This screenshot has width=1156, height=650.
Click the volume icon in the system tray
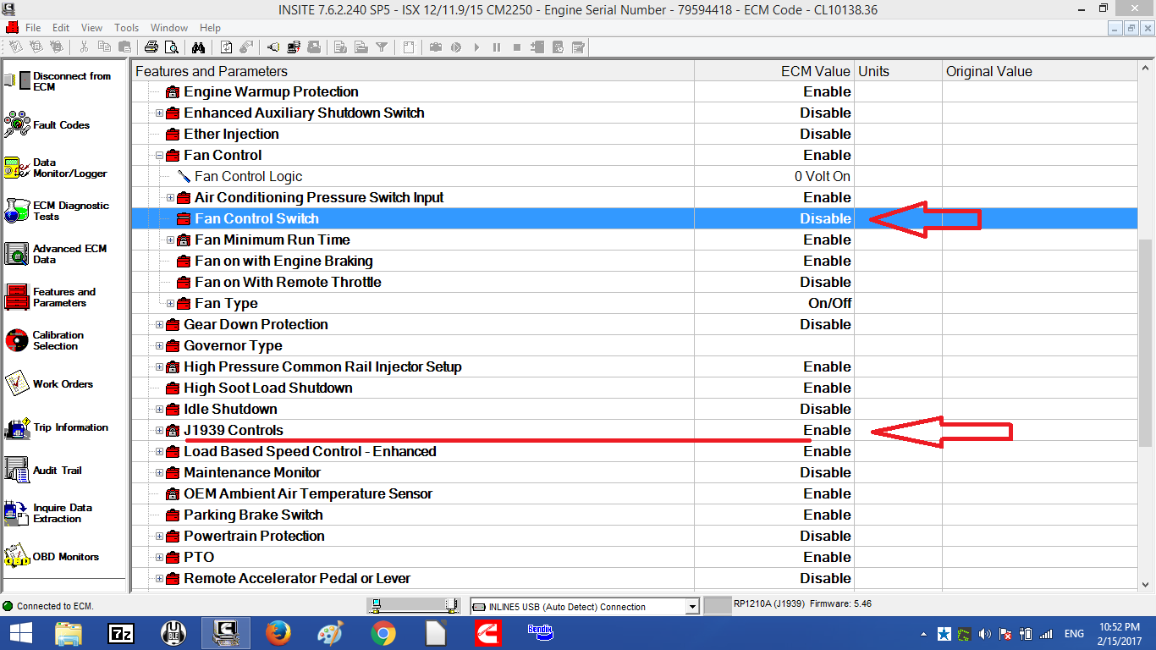coord(985,634)
